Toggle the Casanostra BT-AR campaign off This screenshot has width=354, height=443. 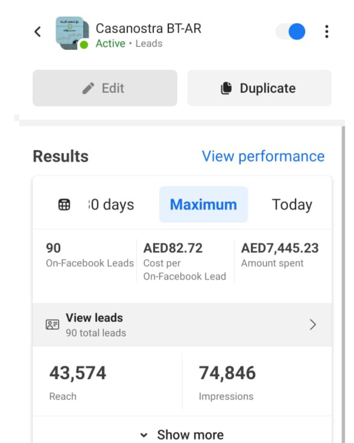point(291,32)
